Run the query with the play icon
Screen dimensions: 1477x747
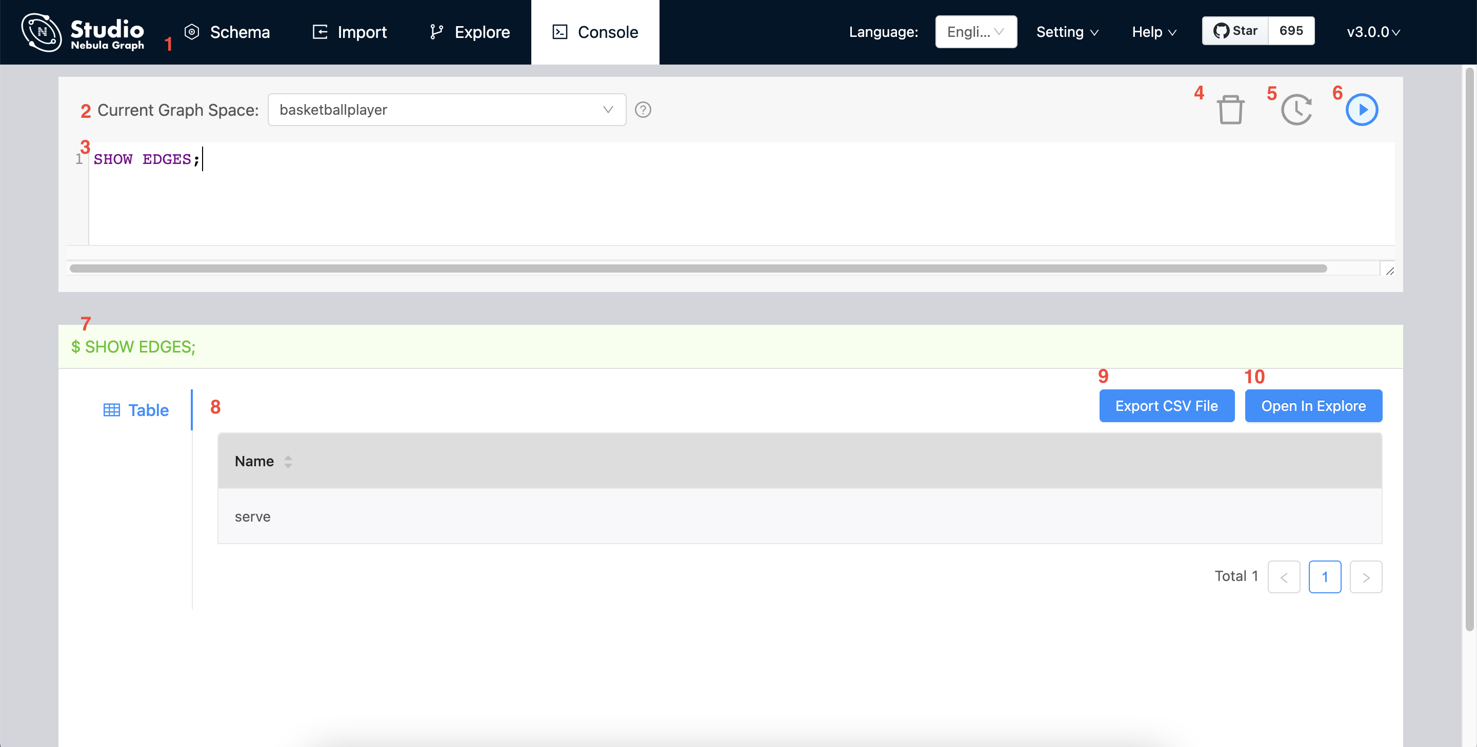[1361, 110]
